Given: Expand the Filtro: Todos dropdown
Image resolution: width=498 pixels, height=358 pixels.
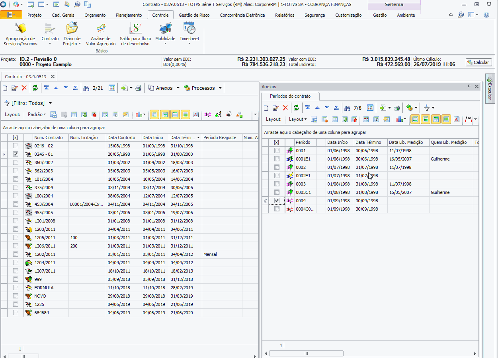Looking at the screenshot, I should pyautogui.click(x=50, y=103).
